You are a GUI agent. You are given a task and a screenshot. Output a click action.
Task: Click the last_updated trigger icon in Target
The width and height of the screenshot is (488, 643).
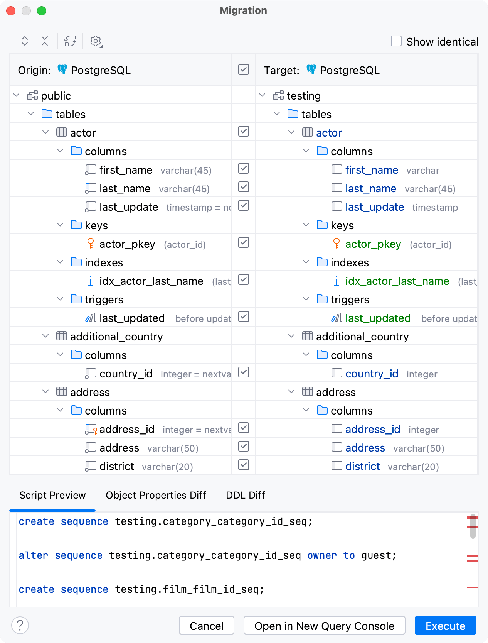(337, 318)
